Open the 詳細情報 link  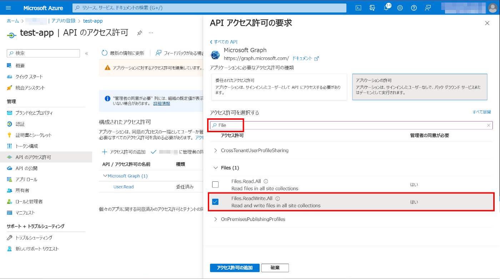pyautogui.click(x=161, y=103)
